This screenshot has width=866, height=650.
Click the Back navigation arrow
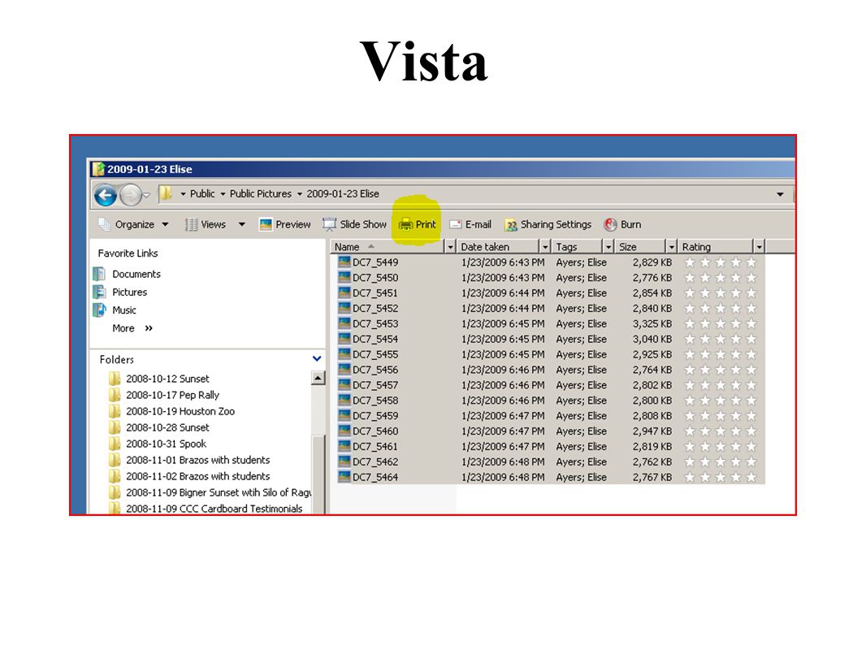pos(106,195)
